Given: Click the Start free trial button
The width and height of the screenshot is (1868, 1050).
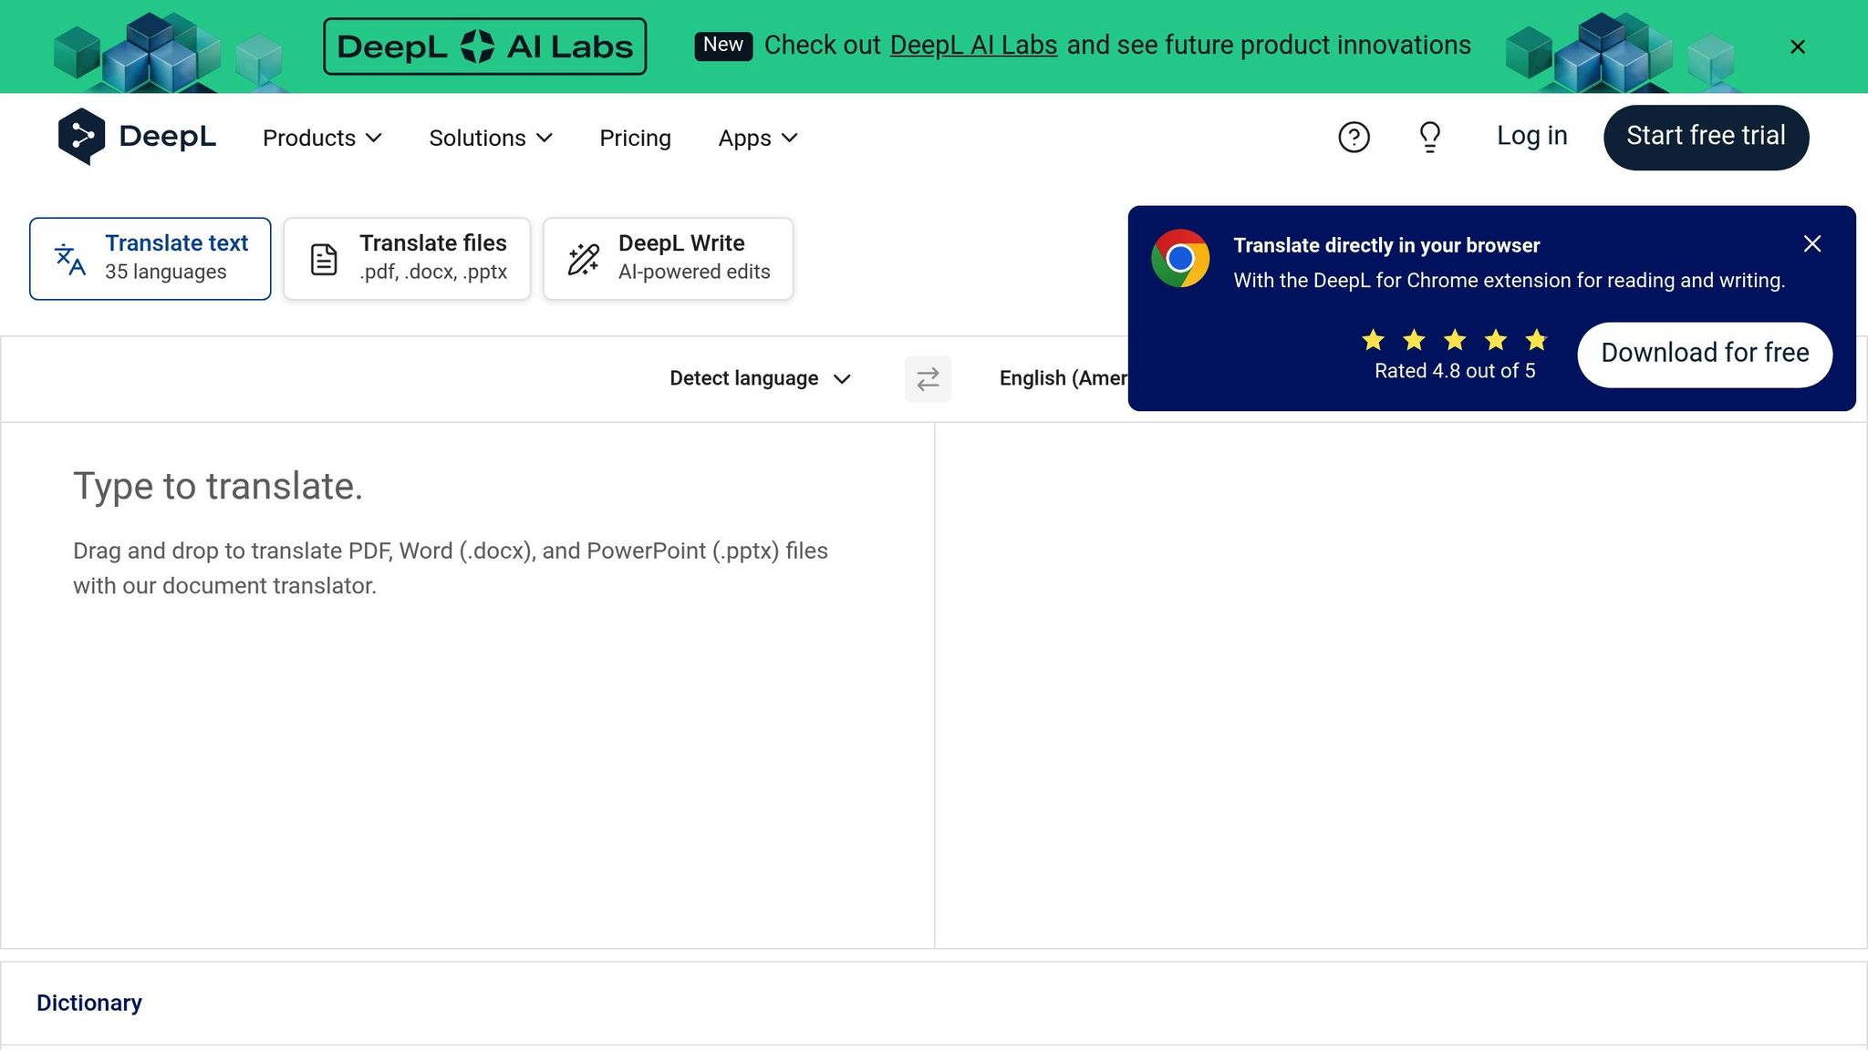Looking at the screenshot, I should (1706, 137).
